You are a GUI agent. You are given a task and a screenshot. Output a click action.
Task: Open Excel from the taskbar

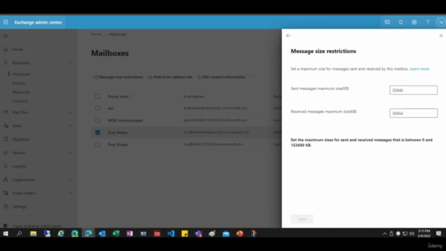(116, 234)
